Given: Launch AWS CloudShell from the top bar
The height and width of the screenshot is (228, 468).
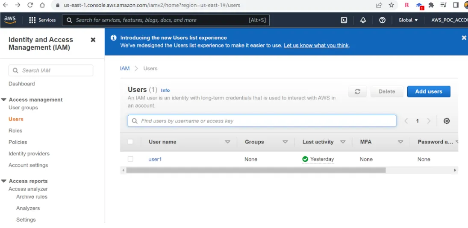Looking at the screenshot, I should [x=344, y=20].
